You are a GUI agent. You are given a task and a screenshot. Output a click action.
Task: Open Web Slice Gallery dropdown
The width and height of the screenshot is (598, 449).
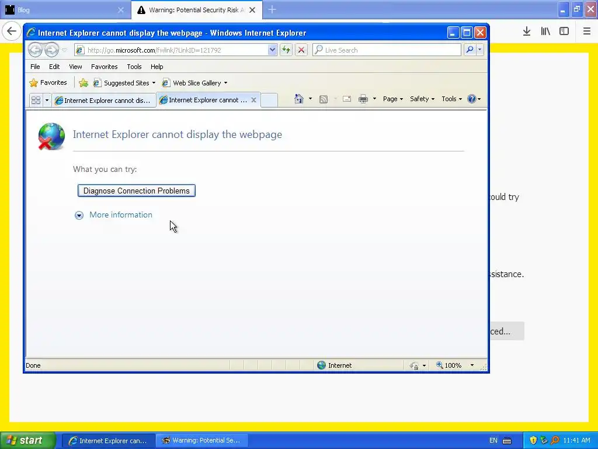click(x=195, y=83)
